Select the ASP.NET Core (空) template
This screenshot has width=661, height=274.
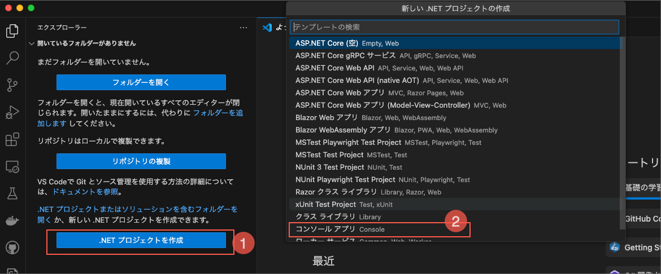[x=454, y=43]
